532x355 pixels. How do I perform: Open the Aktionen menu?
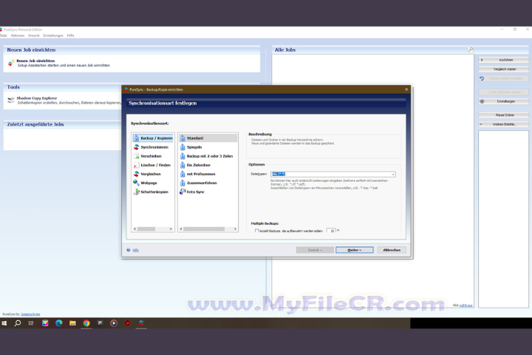tap(17, 35)
